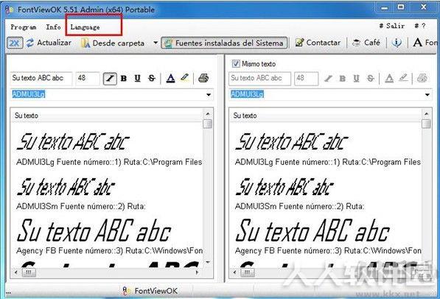Image resolution: width=440 pixels, height=299 pixels.
Task: Select Fuentes instaladas del Sistema
Action: tap(224, 43)
